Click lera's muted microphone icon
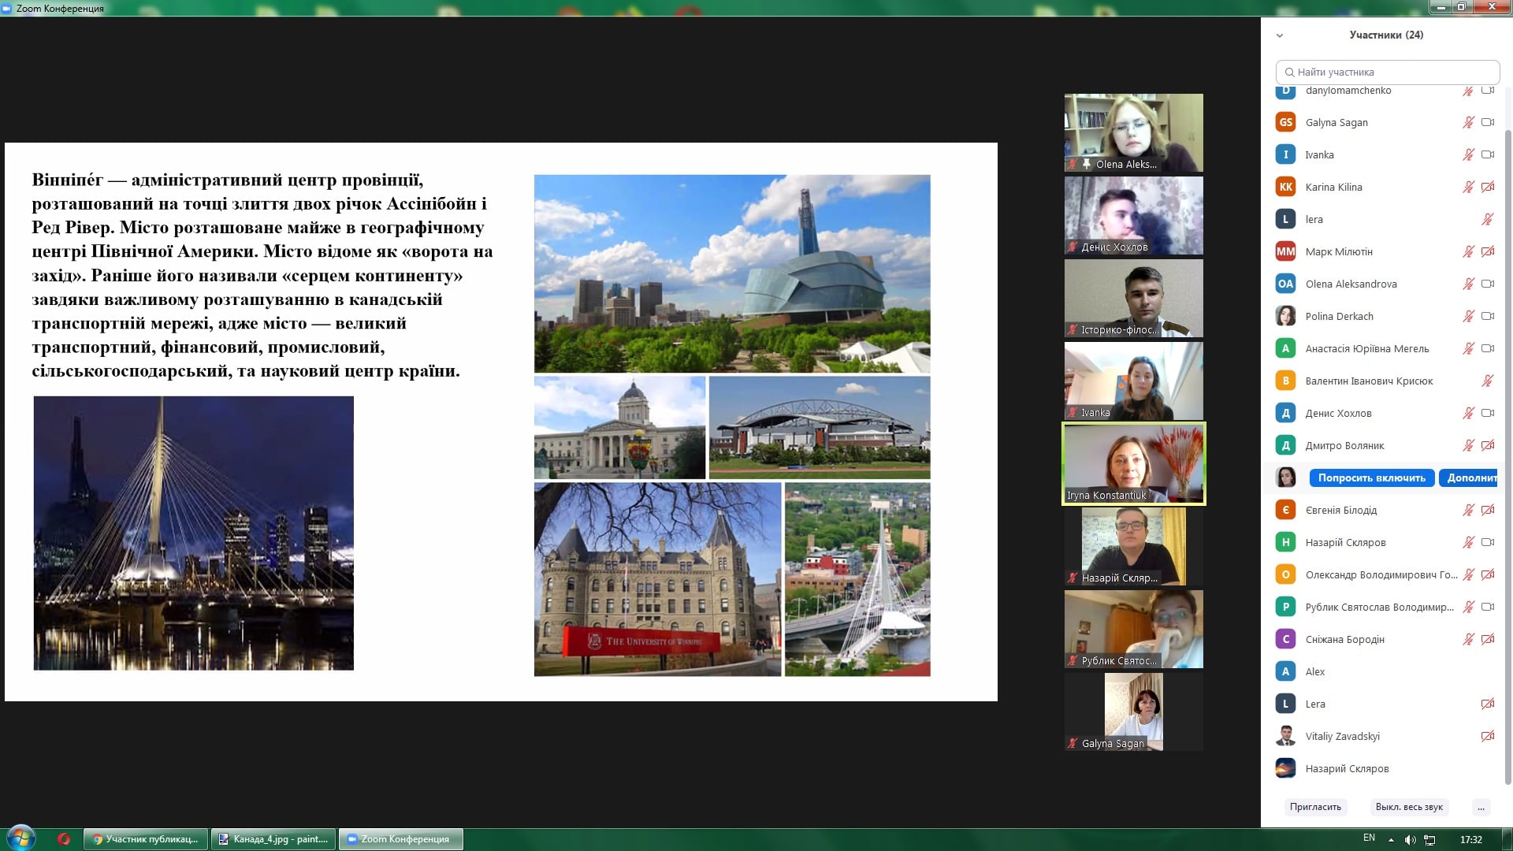The height and width of the screenshot is (851, 1513). [x=1487, y=219]
